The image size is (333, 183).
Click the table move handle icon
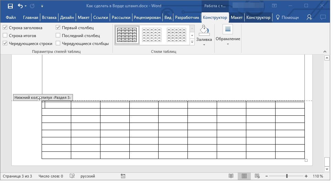coord(40,99)
